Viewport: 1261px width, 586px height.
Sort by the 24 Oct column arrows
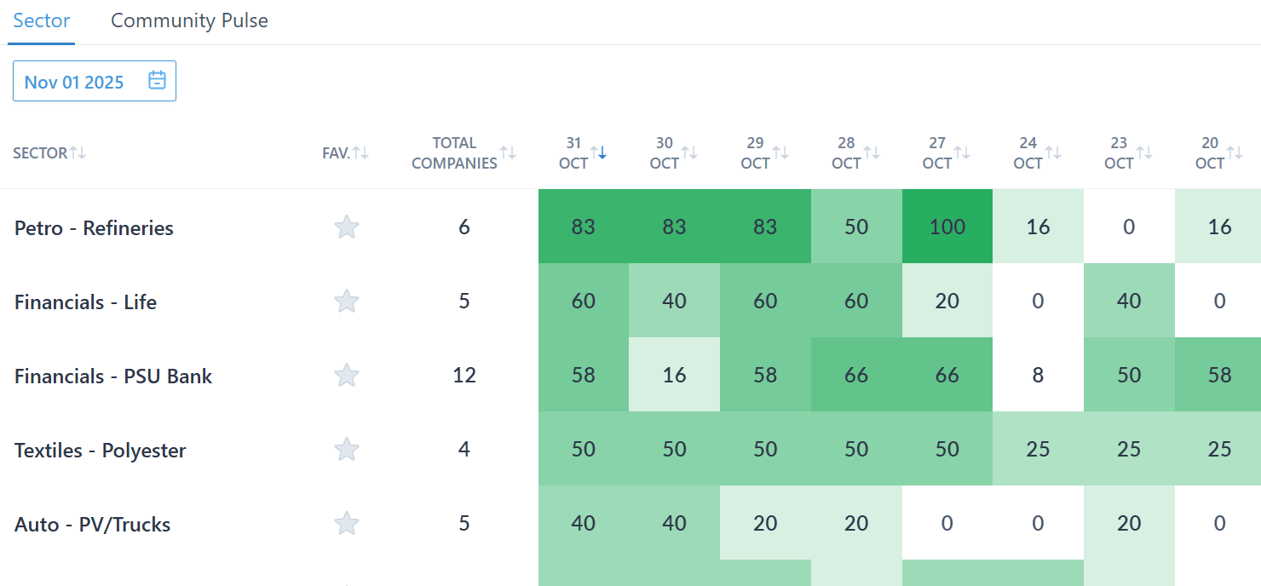tap(1053, 152)
